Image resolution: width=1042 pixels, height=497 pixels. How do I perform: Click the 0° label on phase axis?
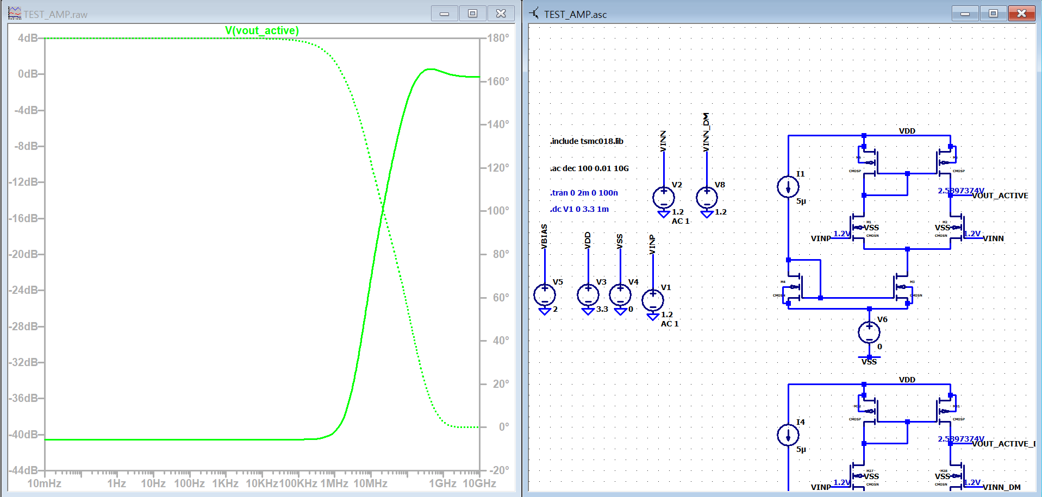click(504, 427)
